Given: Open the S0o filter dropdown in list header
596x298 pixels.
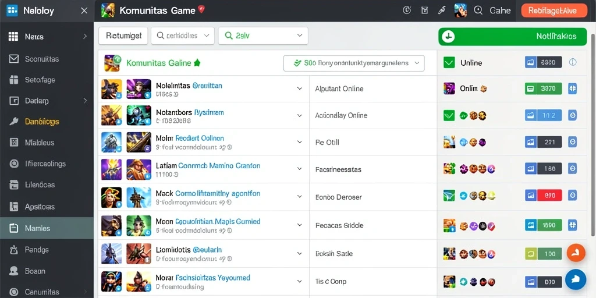Looking at the screenshot, I should pos(354,63).
